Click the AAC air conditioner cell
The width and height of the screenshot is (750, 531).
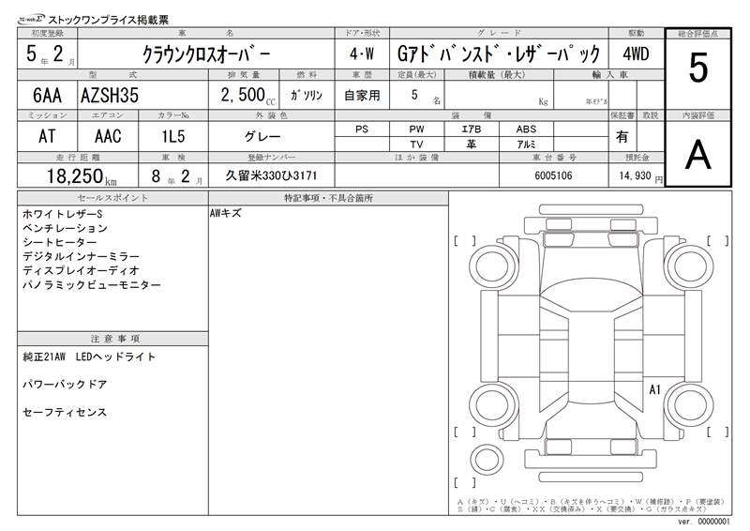point(108,136)
